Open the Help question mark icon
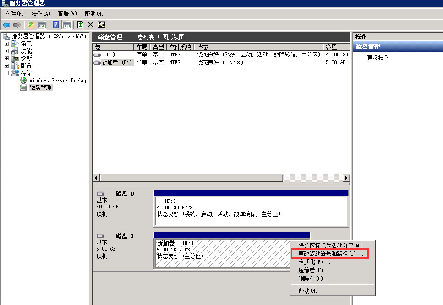Image resolution: width=443 pixels, height=305 pixels. tap(56, 25)
